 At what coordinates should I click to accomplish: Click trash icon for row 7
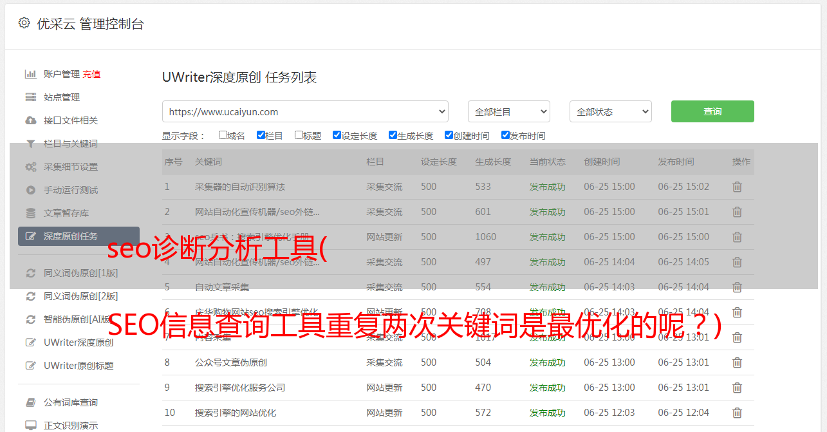(x=737, y=337)
